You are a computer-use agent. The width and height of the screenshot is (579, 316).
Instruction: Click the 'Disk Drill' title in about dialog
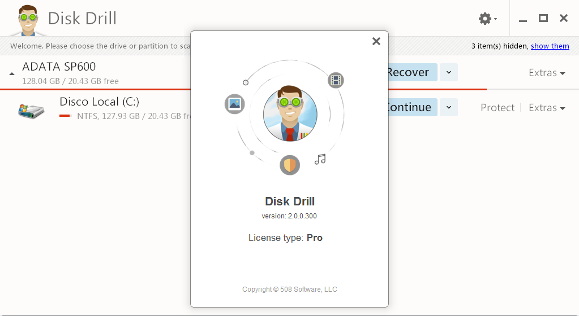point(290,201)
